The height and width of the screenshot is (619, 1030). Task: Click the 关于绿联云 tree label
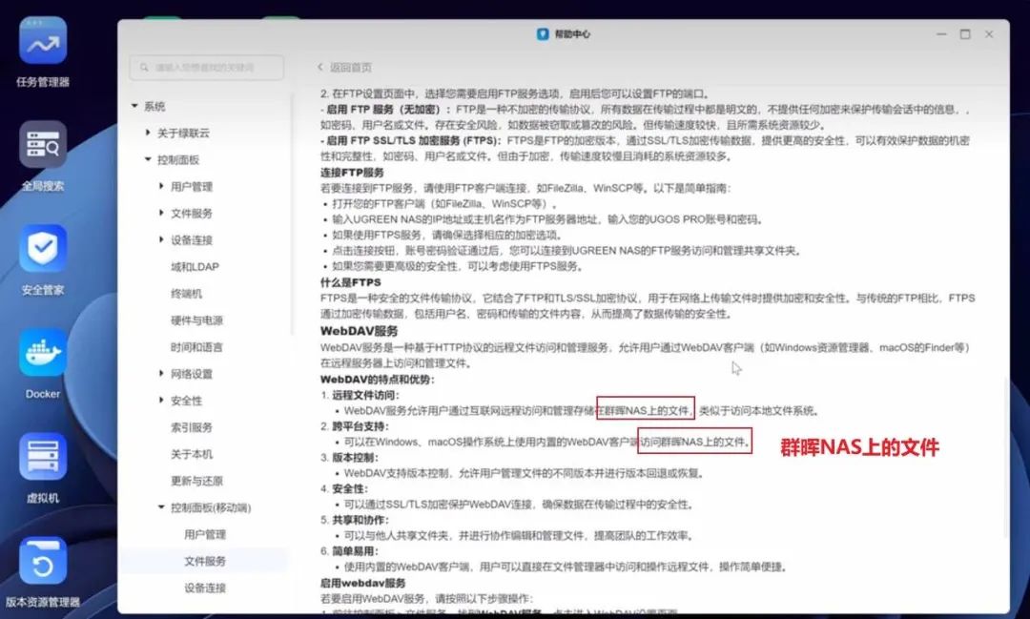point(183,133)
